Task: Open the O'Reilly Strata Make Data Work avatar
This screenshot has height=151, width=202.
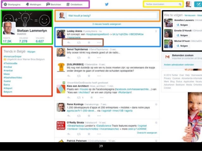Action: tap(61, 125)
